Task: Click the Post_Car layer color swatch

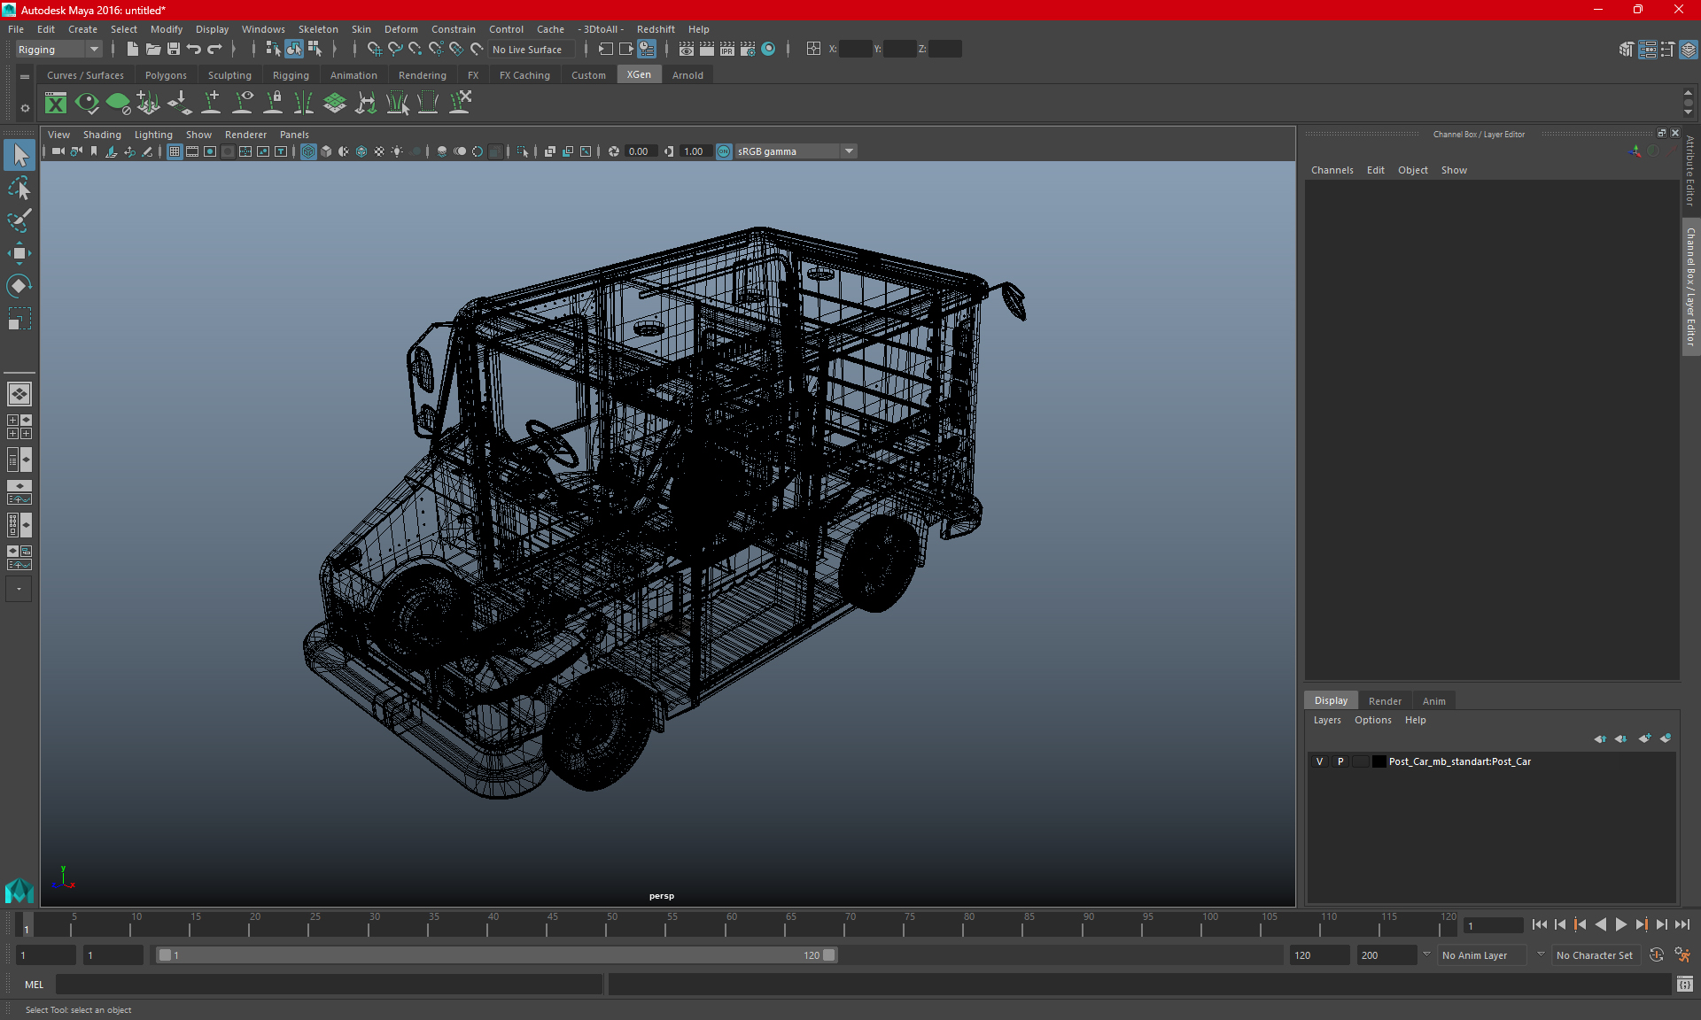Action: click(x=1379, y=761)
